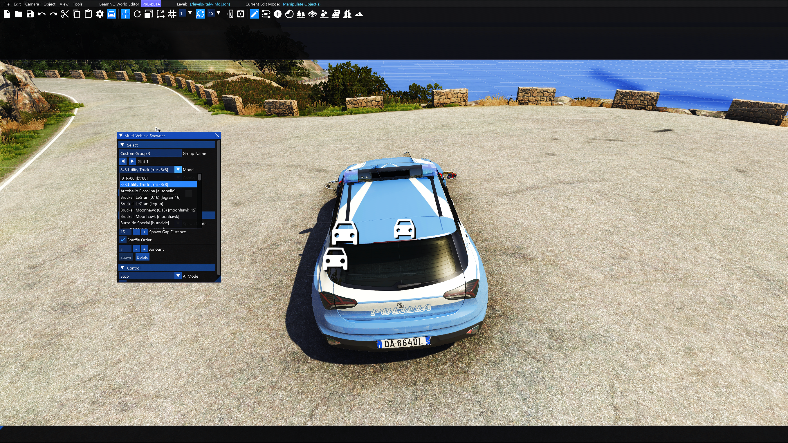The height and width of the screenshot is (443, 788).
Task: Close the Multi-Vehicle Spawner window
Action: [217, 135]
